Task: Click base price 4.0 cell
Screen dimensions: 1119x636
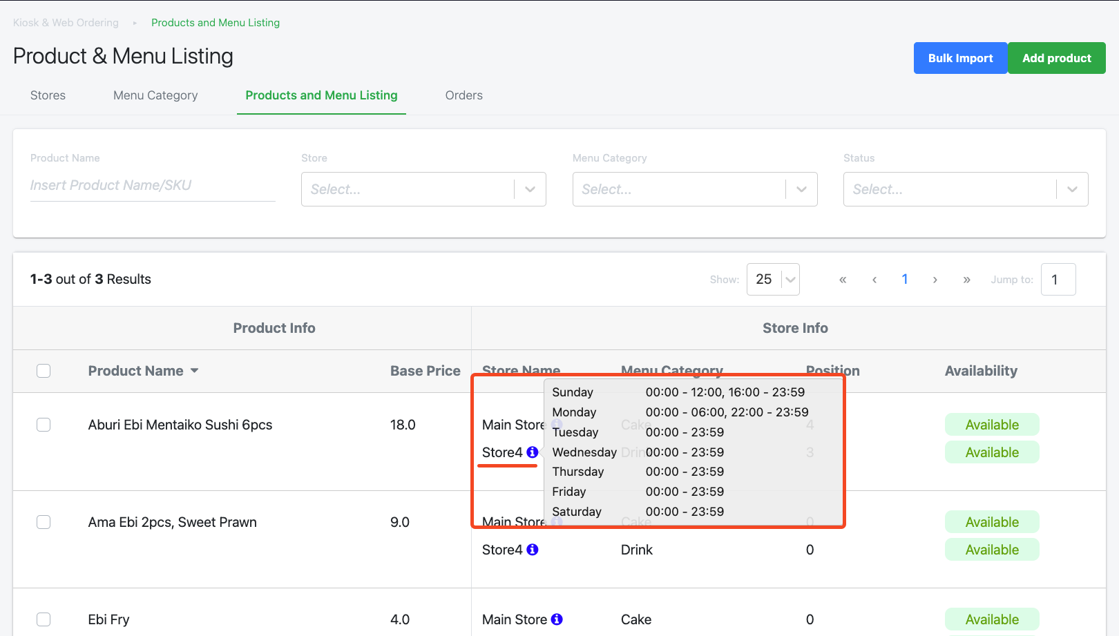Action: pos(400,619)
